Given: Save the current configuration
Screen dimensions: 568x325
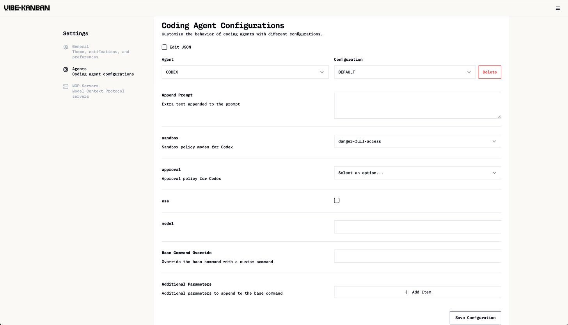Looking at the screenshot, I should [x=475, y=318].
